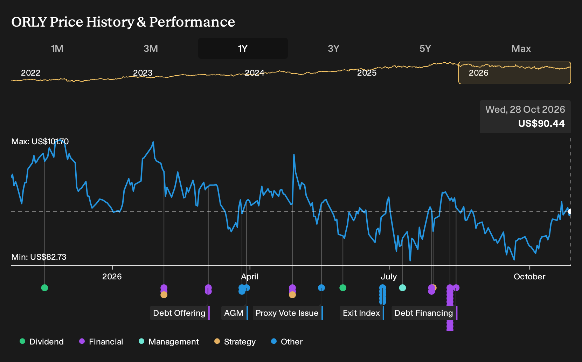Choose the 3Y time range
This screenshot has height=362, width=582.
[333, 48]
